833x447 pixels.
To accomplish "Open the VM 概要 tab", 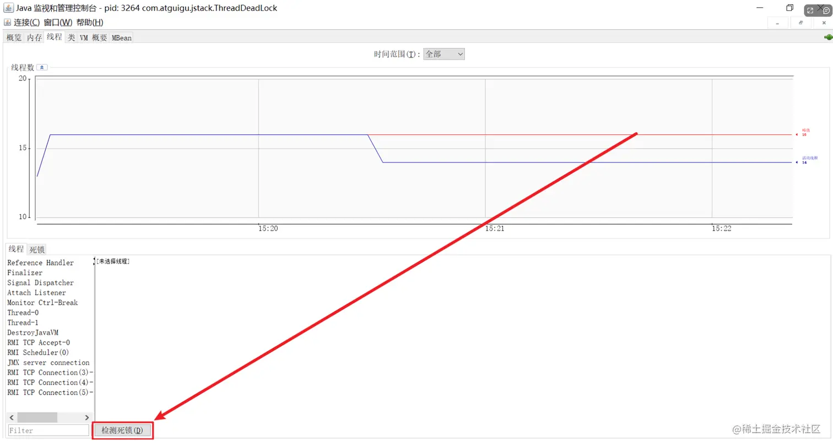I will (93, 38).
